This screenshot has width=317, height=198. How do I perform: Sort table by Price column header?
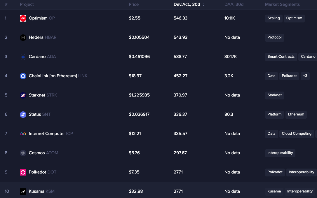pyautogui.click(x=134, y=4)
